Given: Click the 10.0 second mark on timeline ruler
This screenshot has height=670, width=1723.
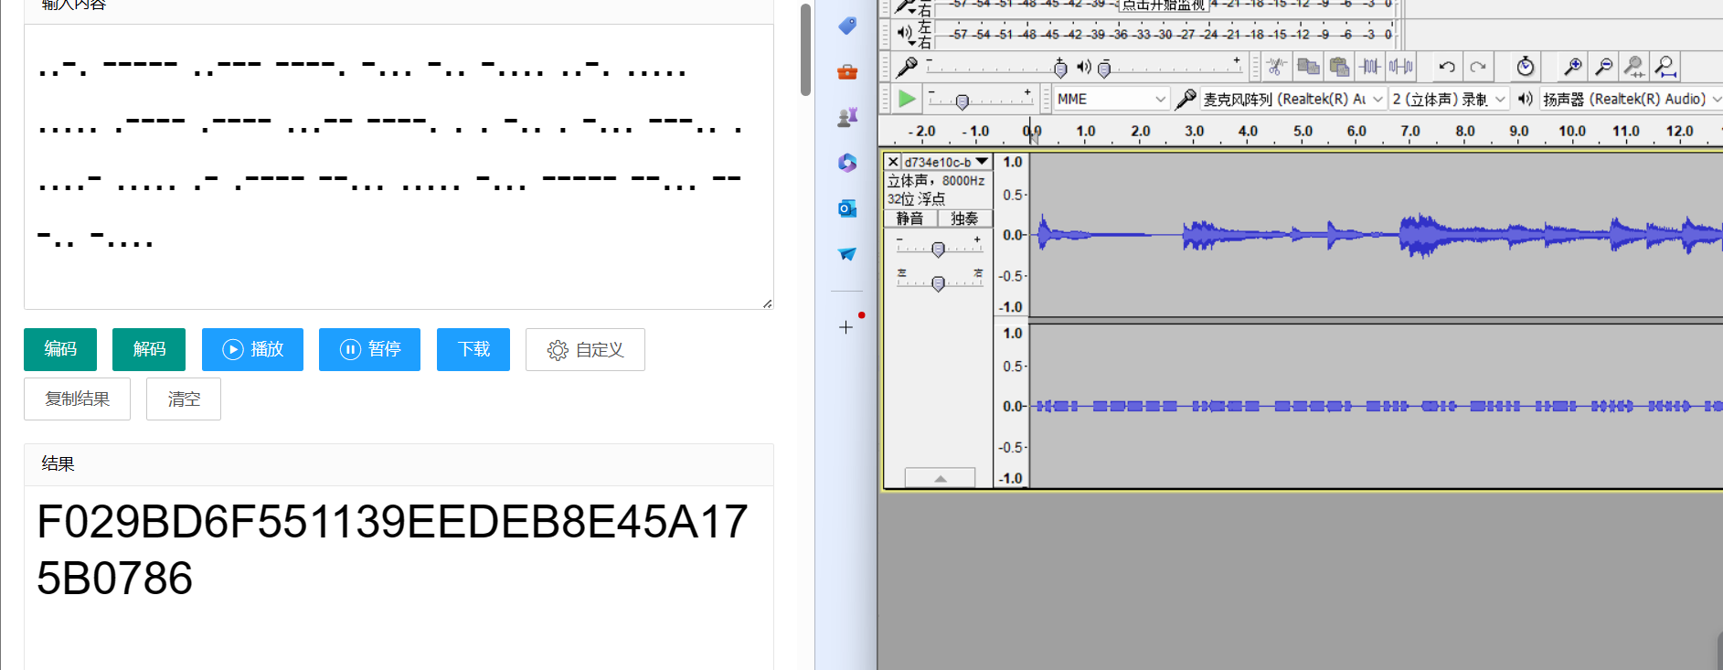Looking at the screenshot, I should click(x=1571, y=132).
